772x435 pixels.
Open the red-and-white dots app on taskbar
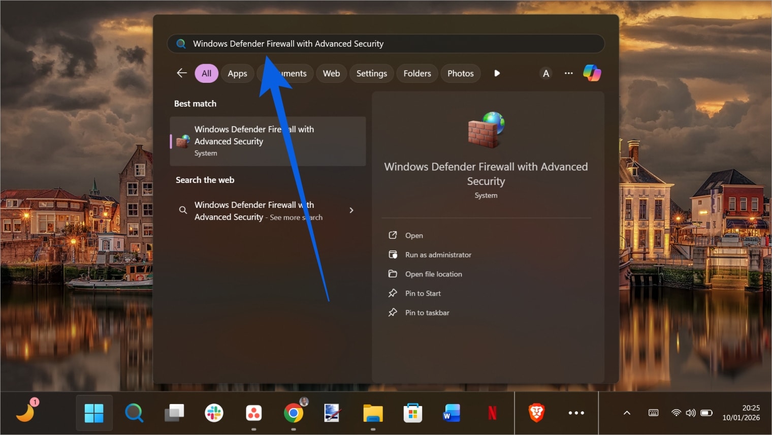click(254, 413)
